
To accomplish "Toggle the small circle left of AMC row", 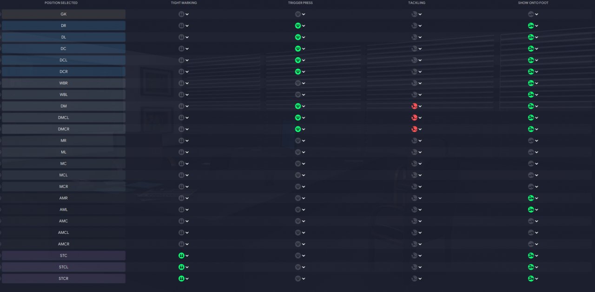I will click(x=0, y=221).
